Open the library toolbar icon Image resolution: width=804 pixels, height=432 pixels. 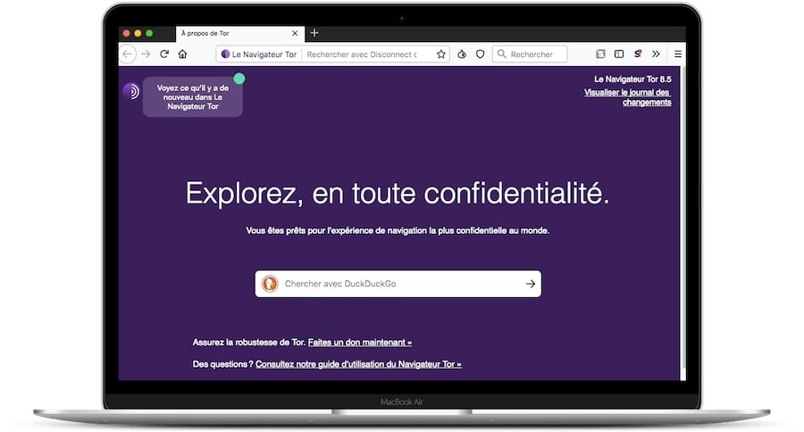pyautogui.click(x=600, y=54)
